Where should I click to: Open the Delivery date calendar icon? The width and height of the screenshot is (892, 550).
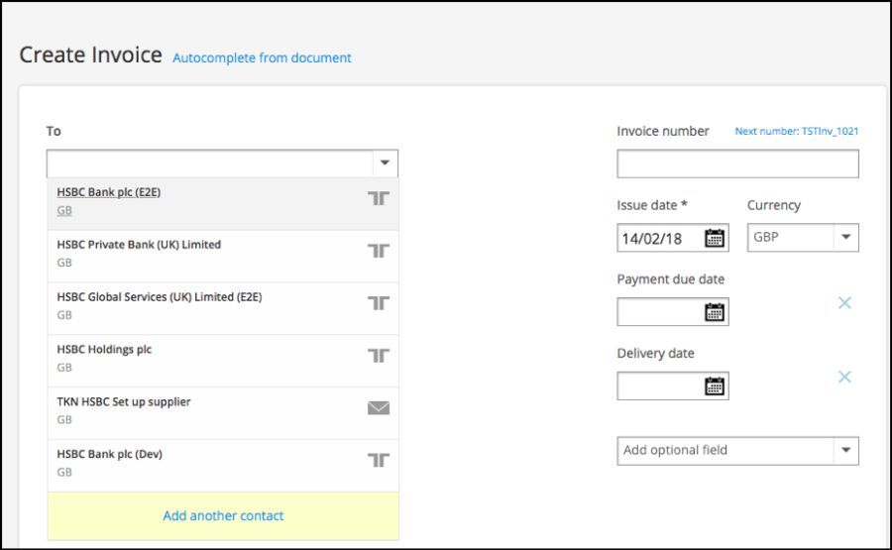pos(715,385)
